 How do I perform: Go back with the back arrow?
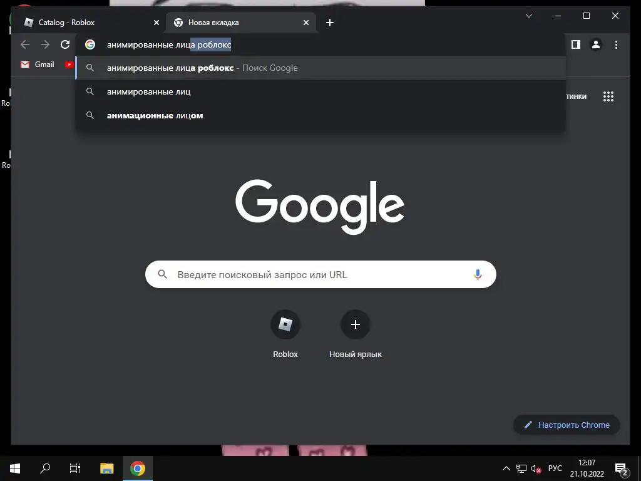click(25, 44)
